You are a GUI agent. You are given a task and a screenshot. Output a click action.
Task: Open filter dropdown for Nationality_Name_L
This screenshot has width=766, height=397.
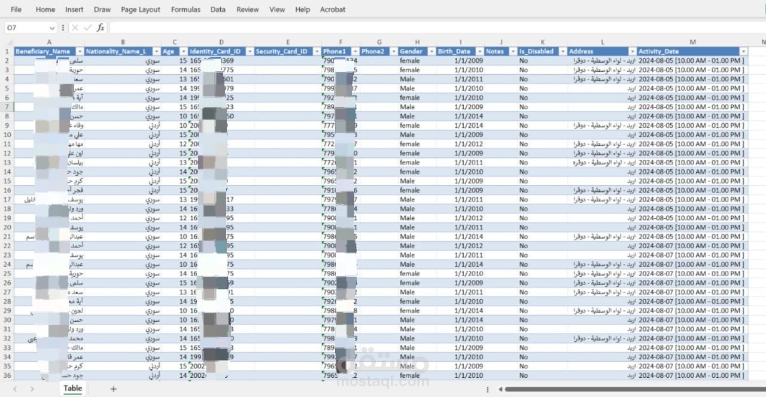pyautogui.click(x=156, y=51)
